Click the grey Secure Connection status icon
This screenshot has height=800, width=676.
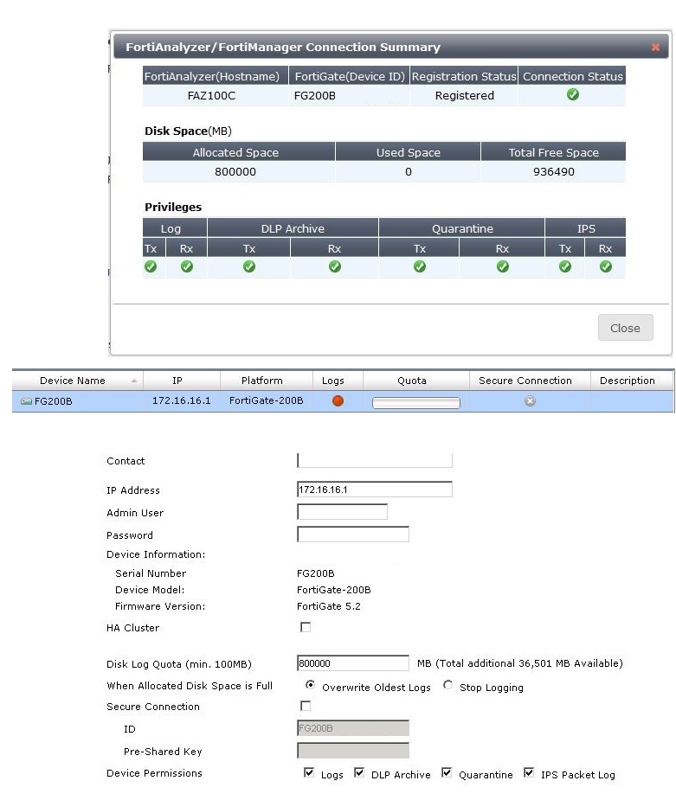click(x=530, y=401)
